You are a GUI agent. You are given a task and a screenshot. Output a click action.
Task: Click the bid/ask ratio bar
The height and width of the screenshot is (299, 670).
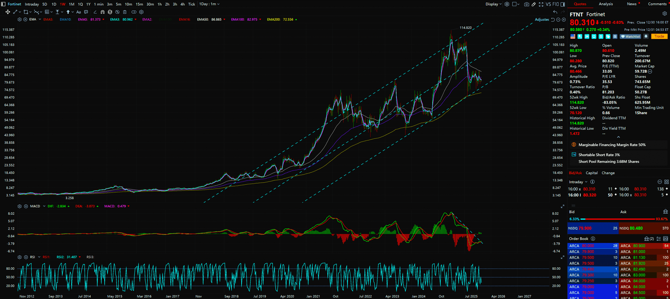pos(618,219)
